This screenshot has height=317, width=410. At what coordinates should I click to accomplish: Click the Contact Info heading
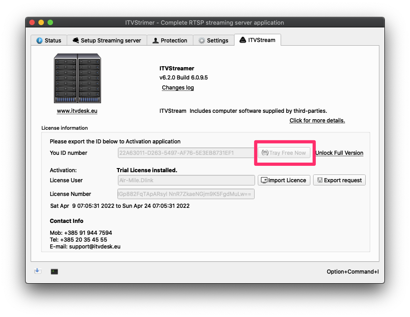(66, 221)
